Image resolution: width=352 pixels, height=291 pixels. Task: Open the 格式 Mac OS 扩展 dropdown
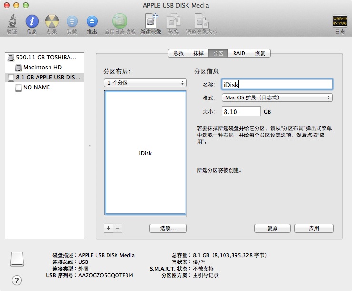coord(277,97)
